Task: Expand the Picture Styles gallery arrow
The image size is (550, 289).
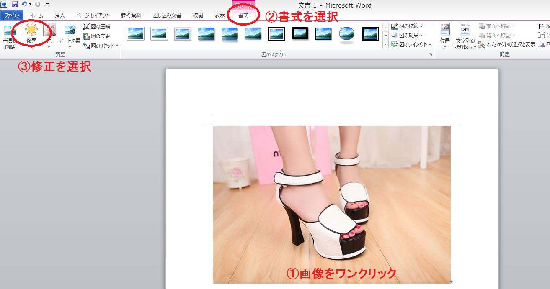Action: click(385, 44)
